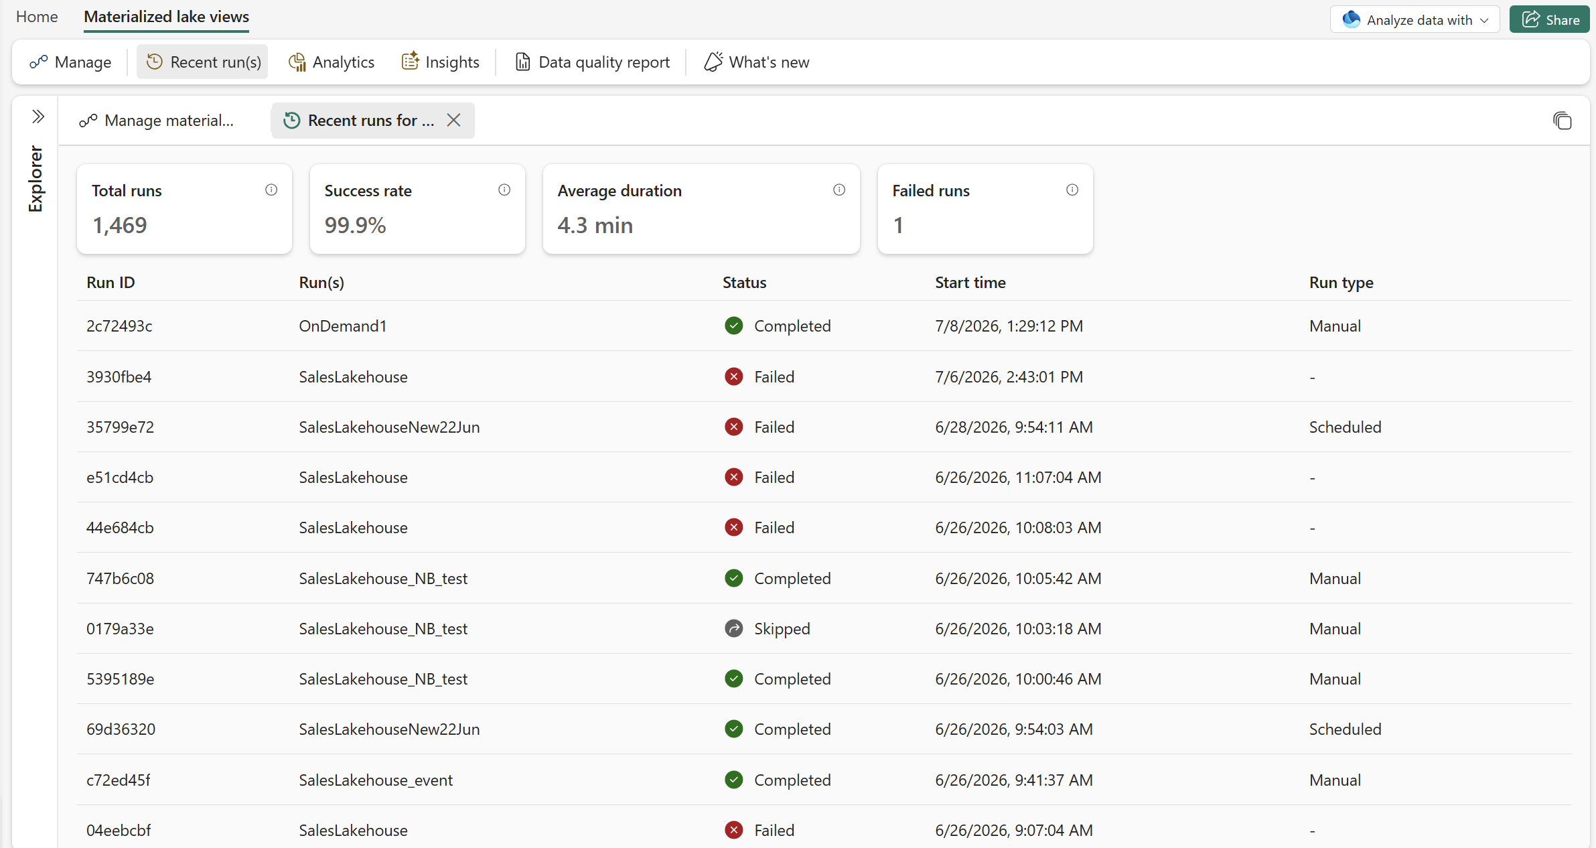1596x848 pixels.
Task: Click the Failed status icon for 44e684cb
Action: (734, 528)
